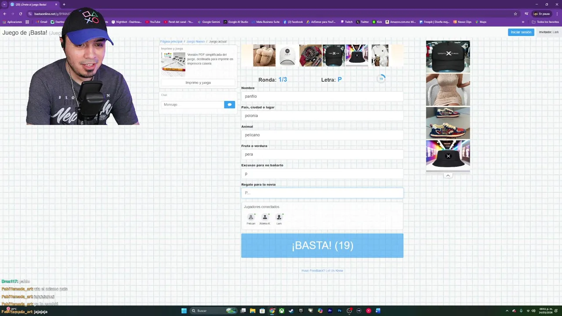This screenshot has height=316, width=562.
Task: Click the Excusas para no bañarte field
Action: point(322,173)
